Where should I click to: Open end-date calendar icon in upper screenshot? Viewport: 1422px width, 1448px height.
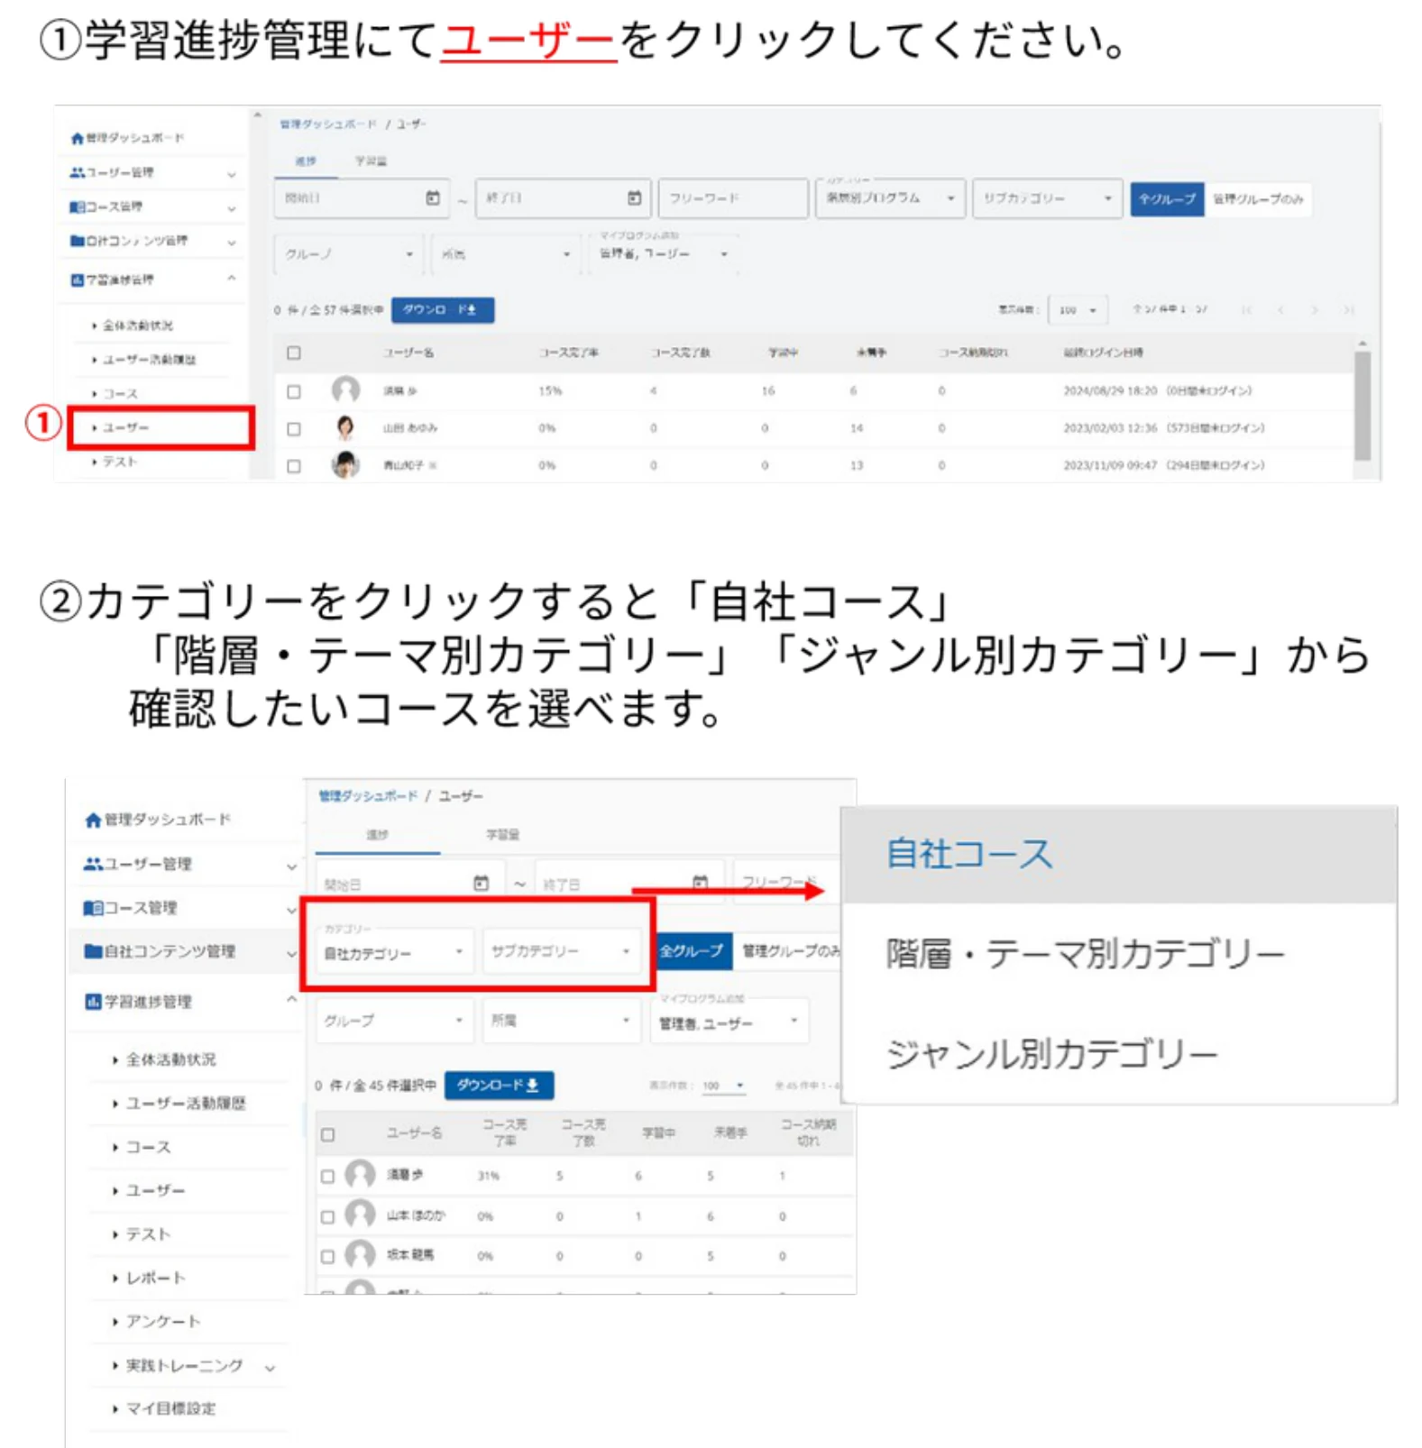coord(635,197)
